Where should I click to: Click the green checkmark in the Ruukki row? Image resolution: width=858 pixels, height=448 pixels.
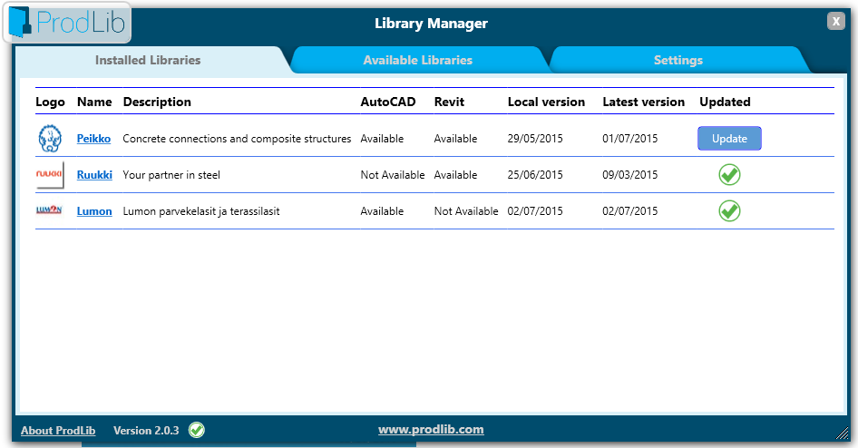729,174
